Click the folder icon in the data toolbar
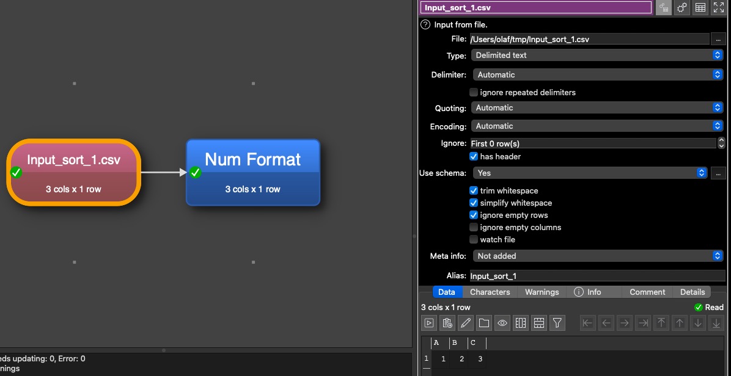This screenshot has height=376, width=731. click(x=484, y=322)
